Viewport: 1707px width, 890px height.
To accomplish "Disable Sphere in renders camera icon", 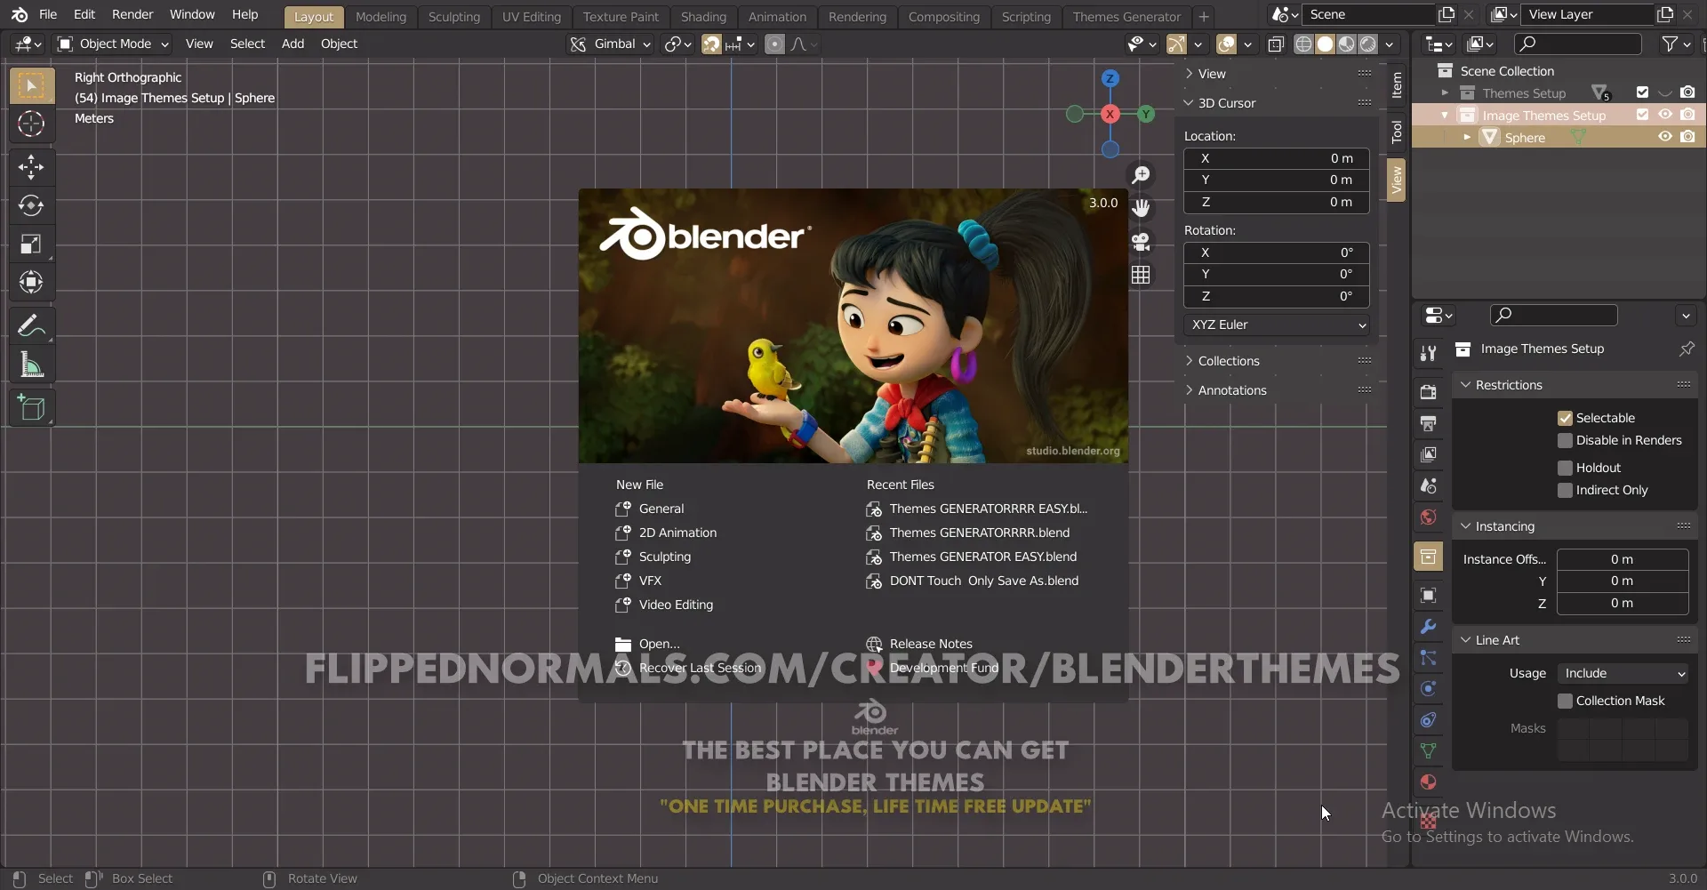I will click(x=1687, y=137).
